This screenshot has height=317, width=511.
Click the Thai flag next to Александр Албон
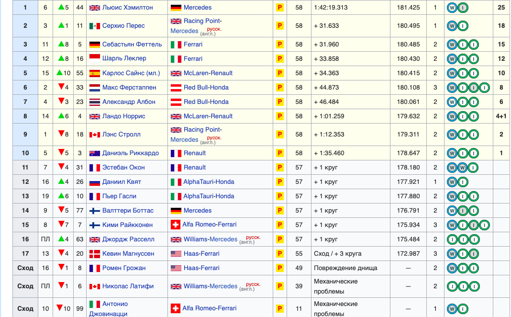point(95,102)
